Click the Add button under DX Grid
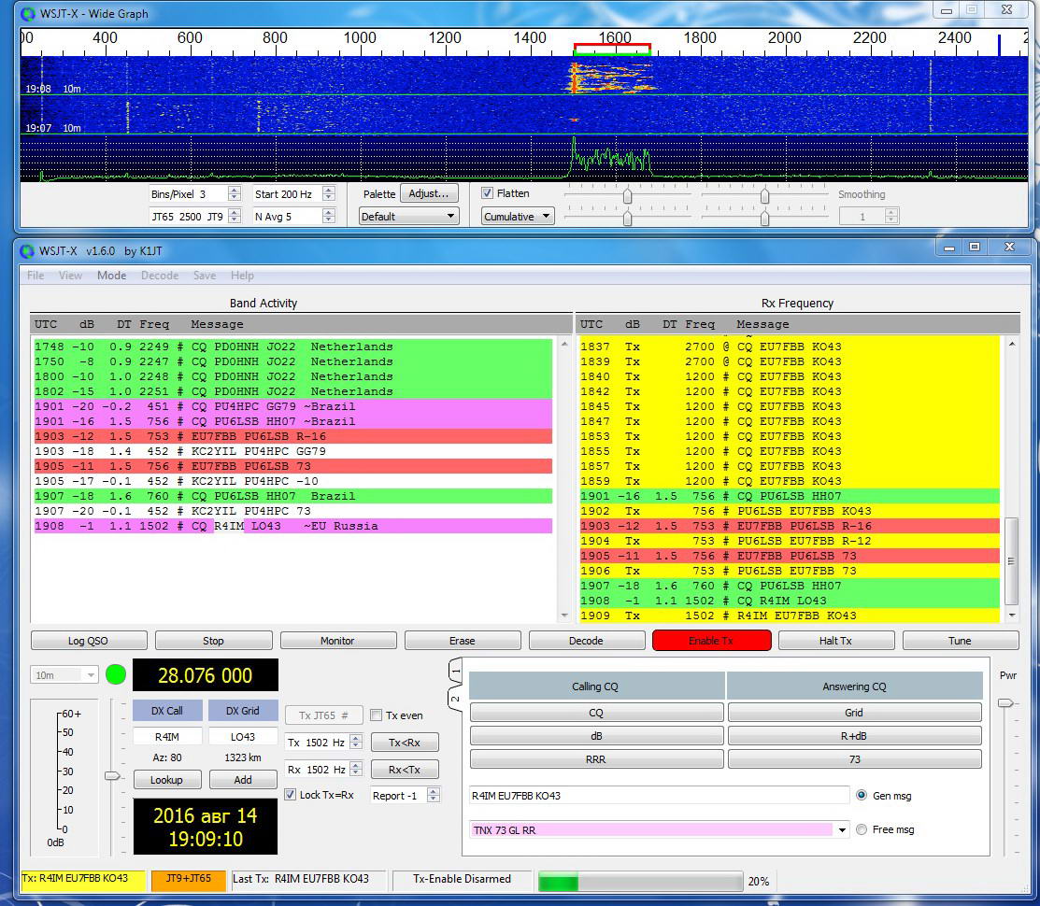 [243, 779]
